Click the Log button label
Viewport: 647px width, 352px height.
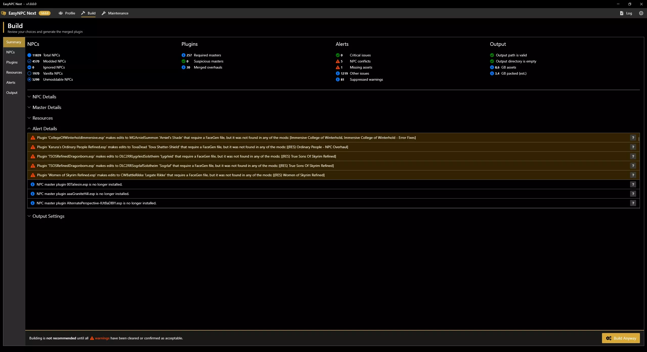click(x=629, y=13)
